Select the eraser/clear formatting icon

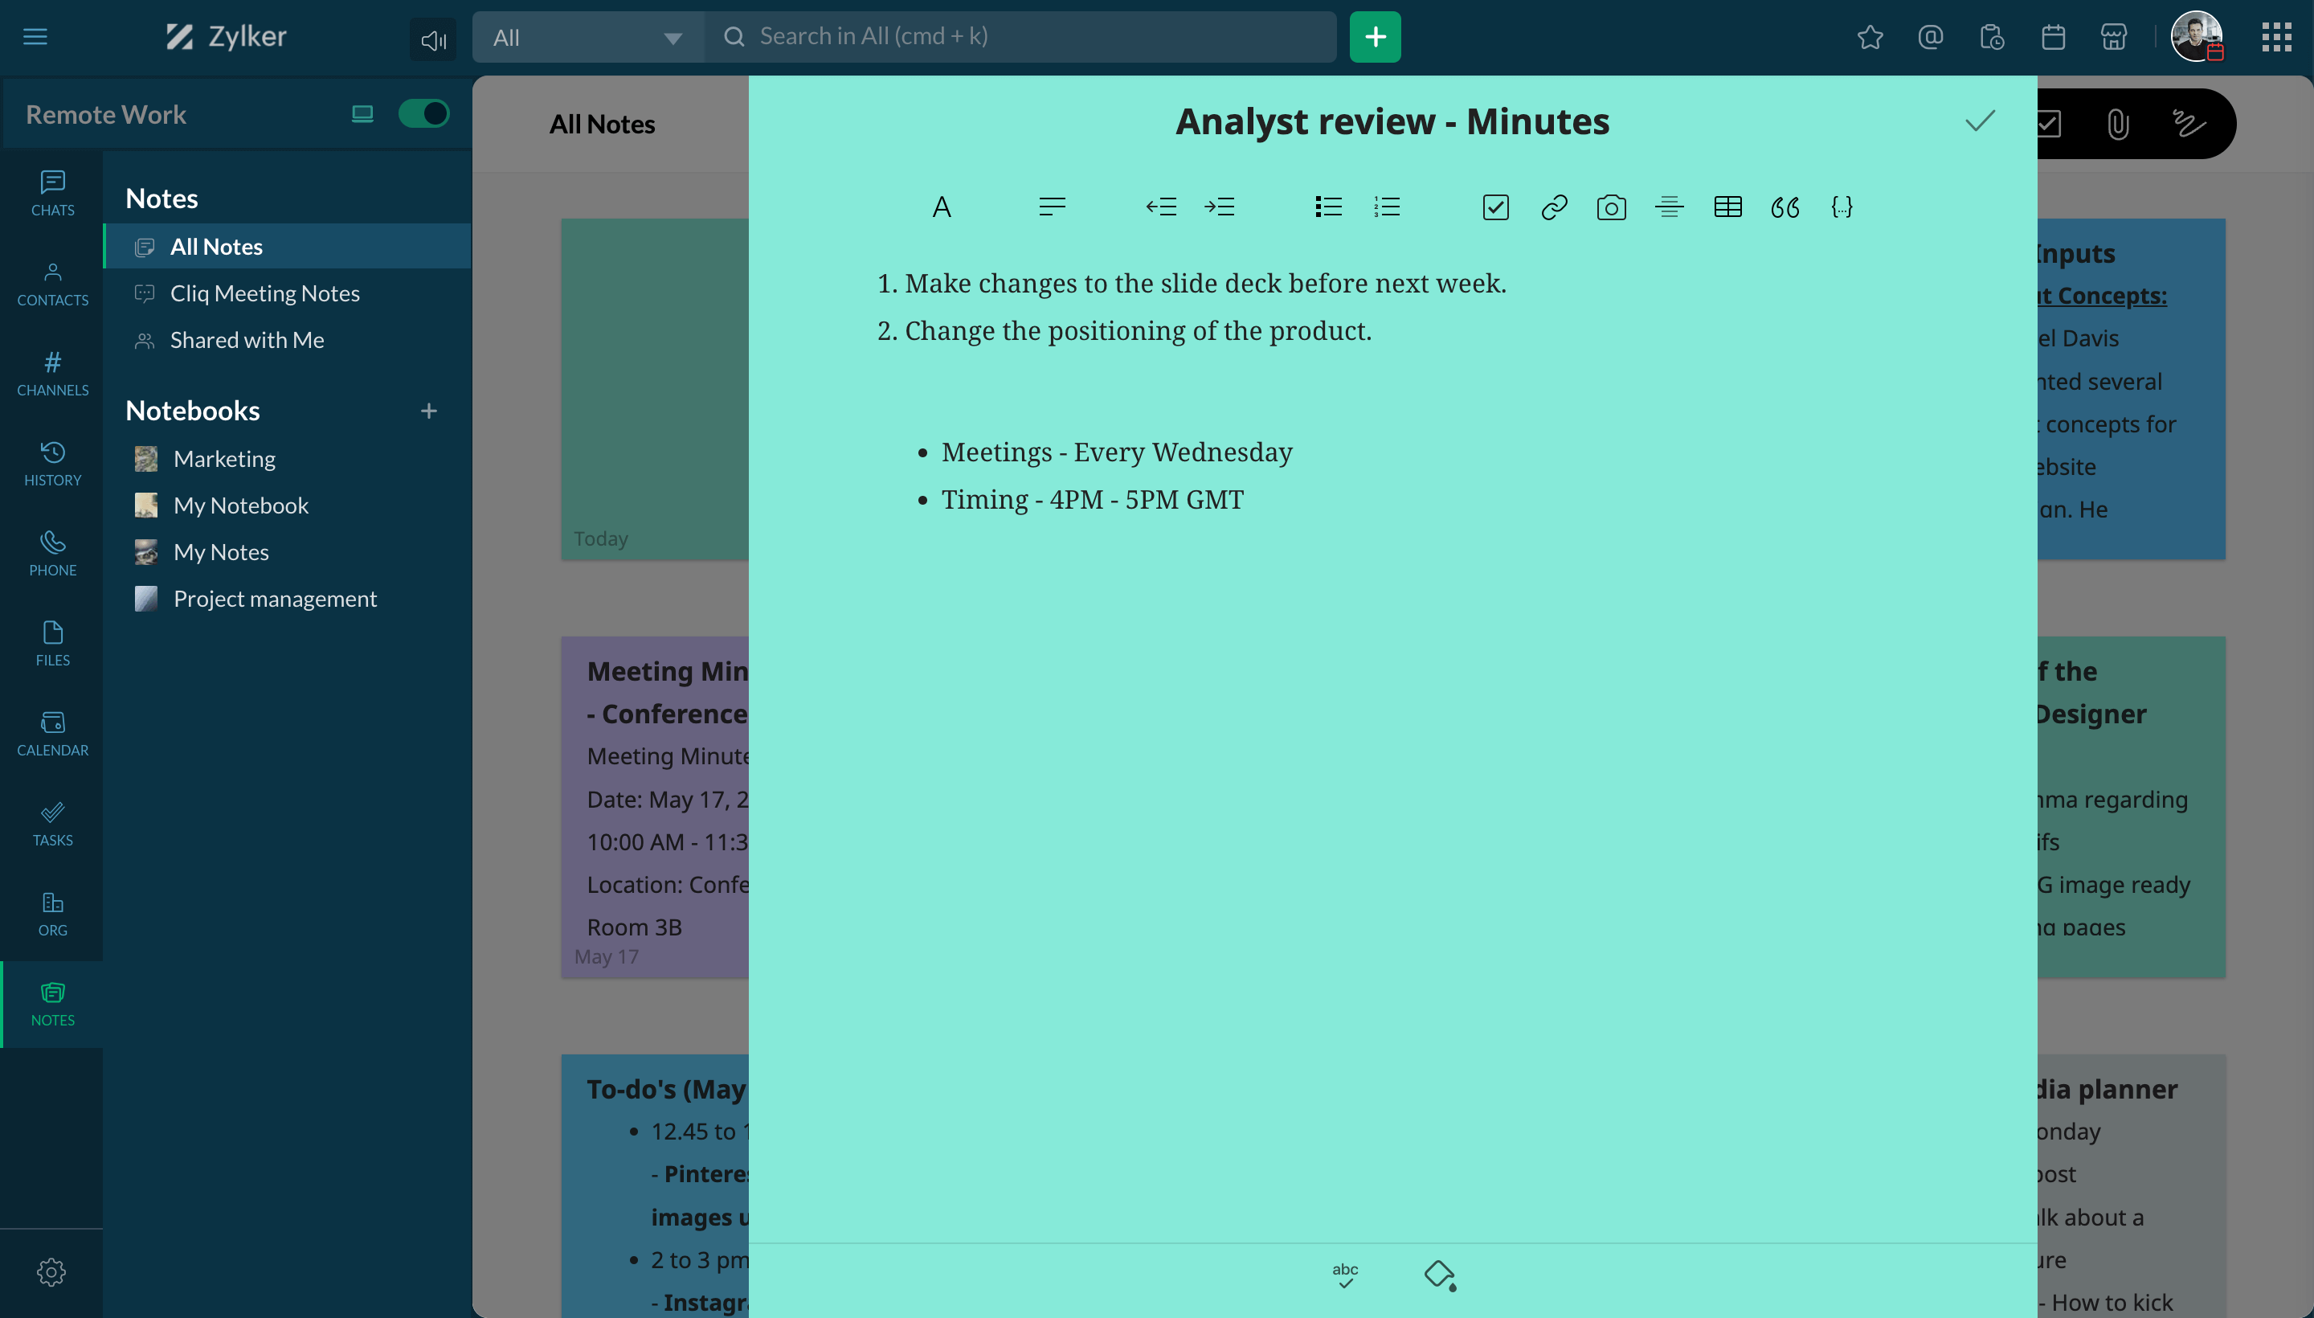pyautogui.click(x=1438, y=1274)
